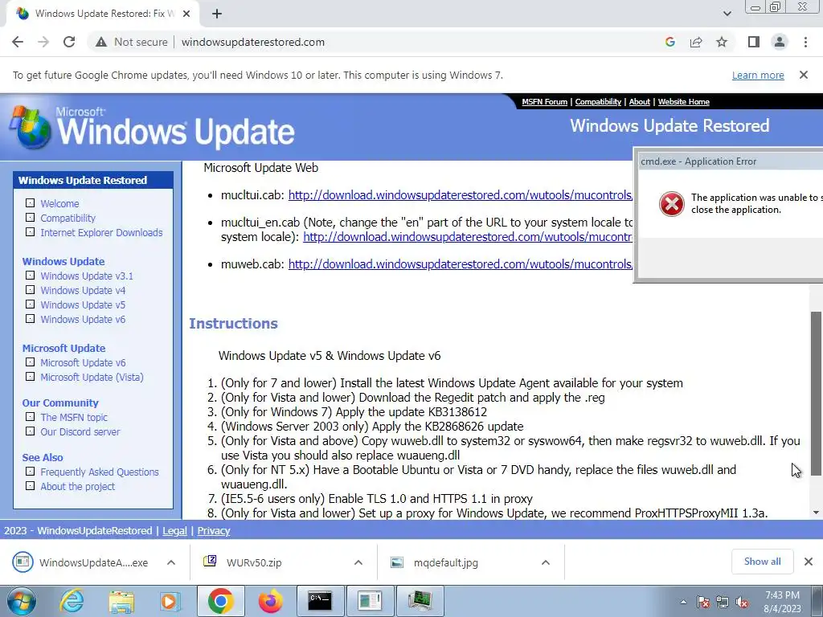The height and width of the screenshot is (617, 823).
Task: Click the Learn more link
Action: coord(758,75)
